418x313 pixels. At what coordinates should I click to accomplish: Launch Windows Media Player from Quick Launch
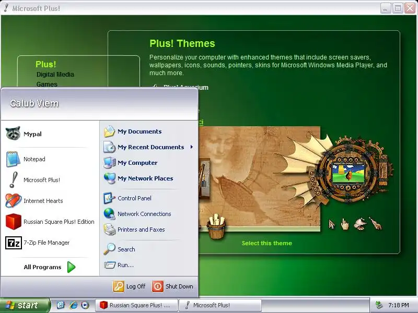pyautogui.click(x=85, y=305)
